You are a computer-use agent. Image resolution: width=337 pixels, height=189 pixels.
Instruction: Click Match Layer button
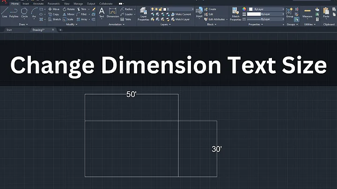coord(180,19)
